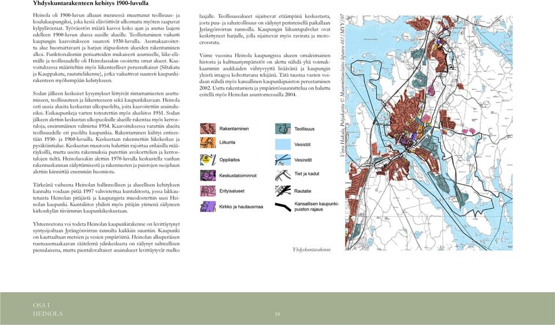This screenshot has width=555, height=325.
Task: Click the footer text 'HEINOLA'
Action: pyautogui.click(x=48, y=313)
